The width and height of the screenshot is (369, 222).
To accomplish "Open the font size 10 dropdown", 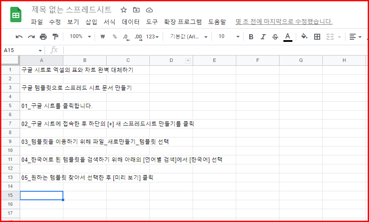I will 229,36.
